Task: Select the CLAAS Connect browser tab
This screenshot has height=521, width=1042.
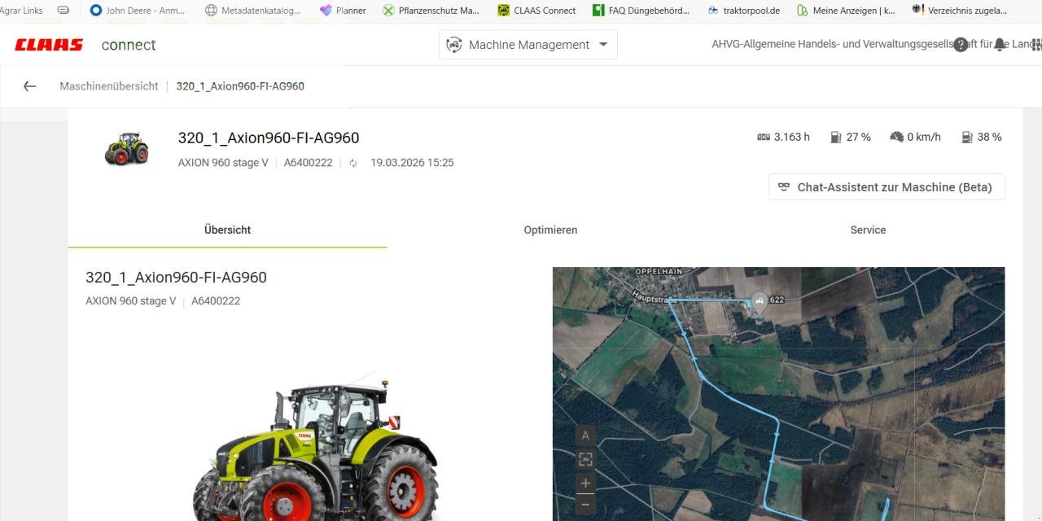Action: [x=536, y=10]
